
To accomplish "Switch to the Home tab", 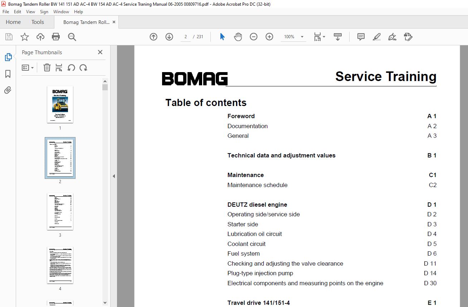I will [x=13, y=22].
